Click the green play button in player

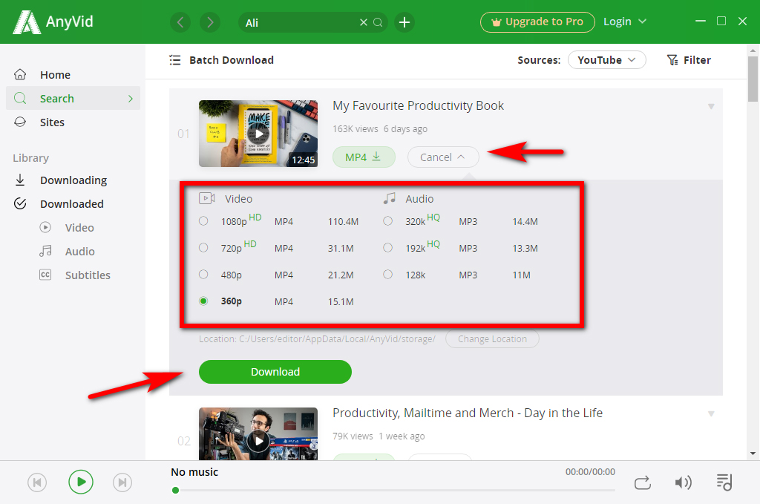click(80, 482)
